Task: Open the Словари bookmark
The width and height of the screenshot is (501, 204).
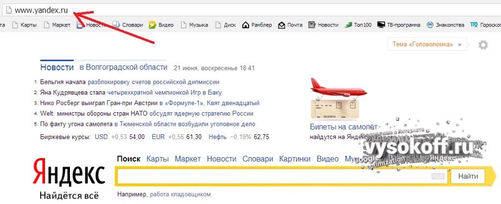Action: pos(129,25)
